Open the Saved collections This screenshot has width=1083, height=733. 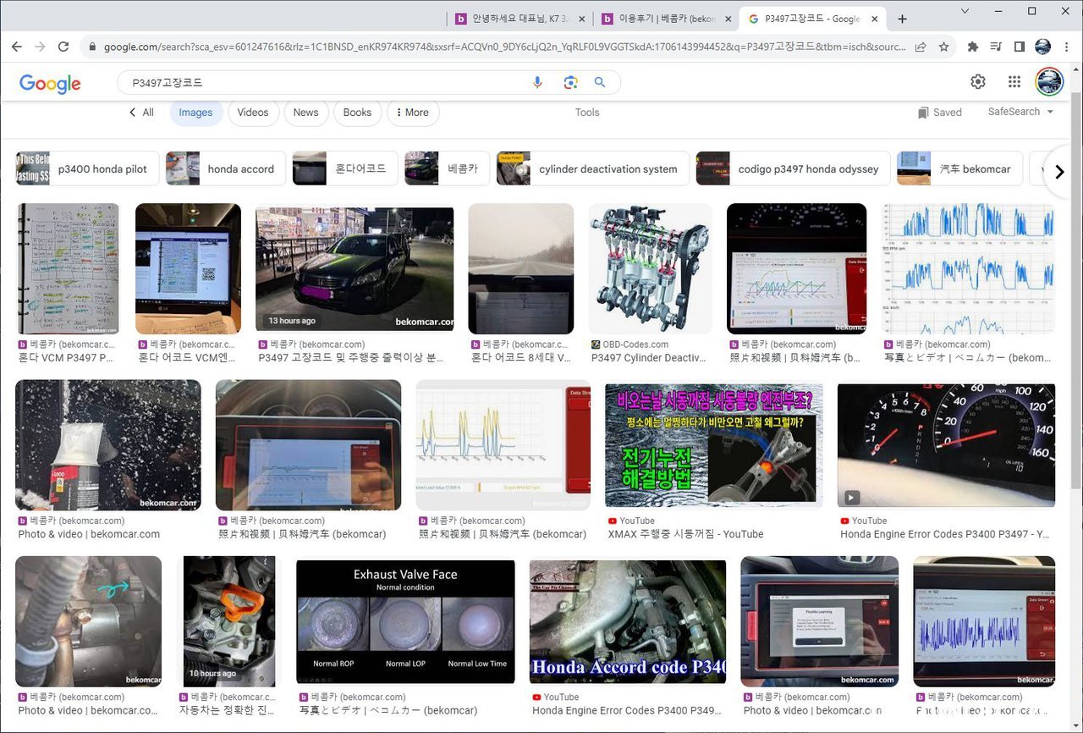pos(939,113)
